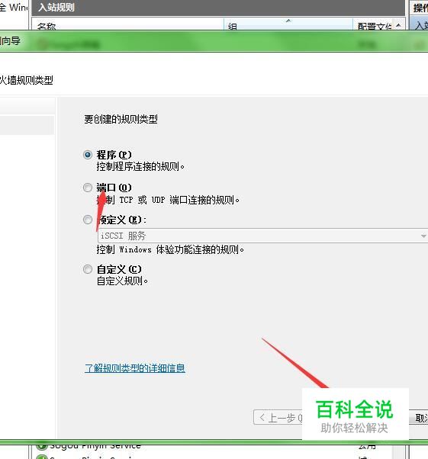Sort inbound rules by 名称 column
Image resolution: width=428 pixels, height=459 pixels.
[127, 25]
